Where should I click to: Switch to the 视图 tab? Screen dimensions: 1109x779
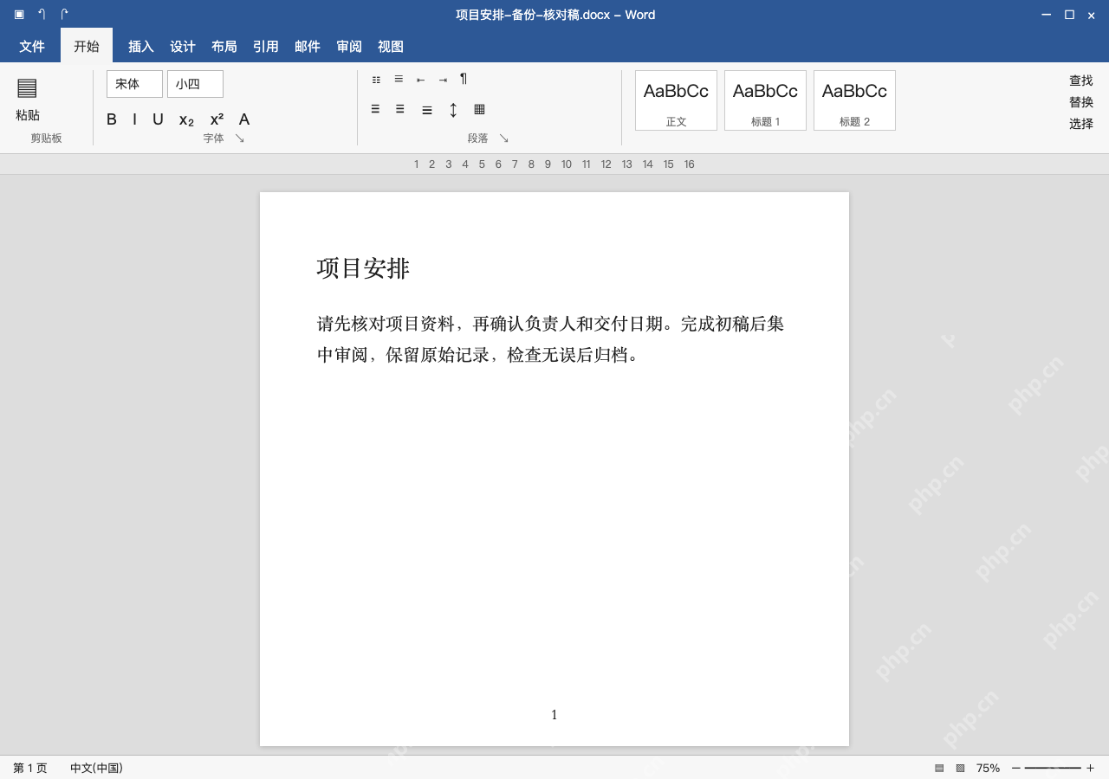click(x=391, y=47)
